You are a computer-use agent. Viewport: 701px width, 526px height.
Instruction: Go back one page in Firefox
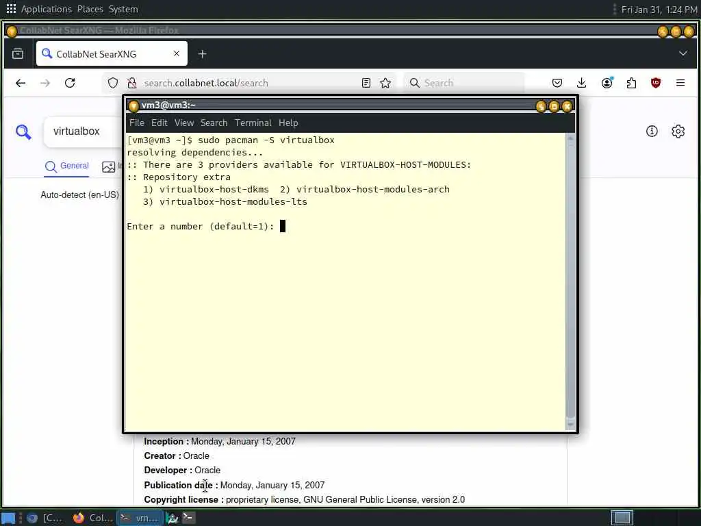click(21, 83)
